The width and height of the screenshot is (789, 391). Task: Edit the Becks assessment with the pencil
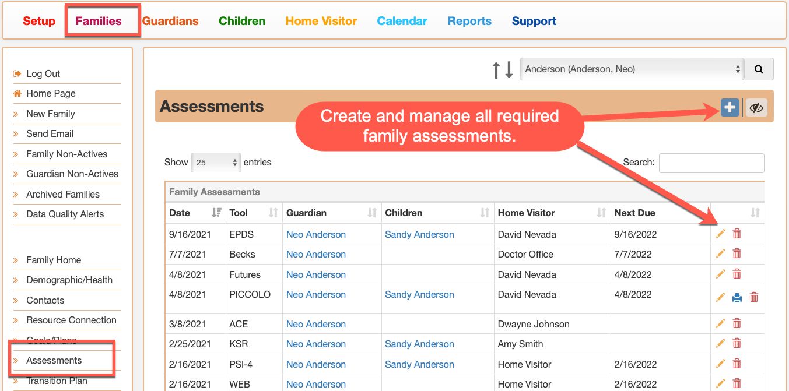[721, 254]
